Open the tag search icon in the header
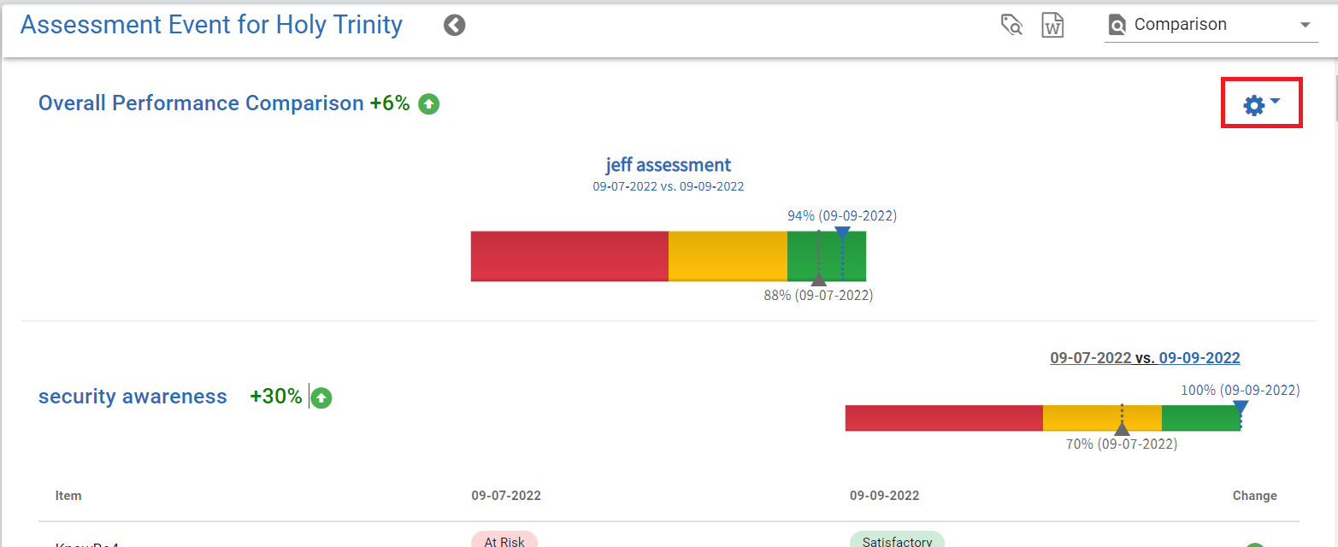 click(x=1011, y=26)
